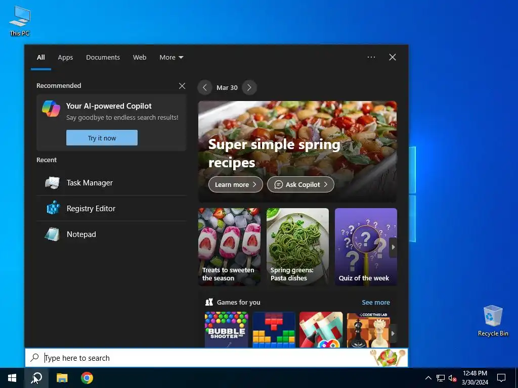The image size is (518, 388).
Task: Select the This PC desktop icon
Action: [20, 21]
